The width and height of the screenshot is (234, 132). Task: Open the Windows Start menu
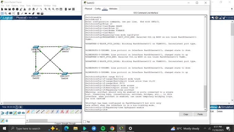coord(4,129)
